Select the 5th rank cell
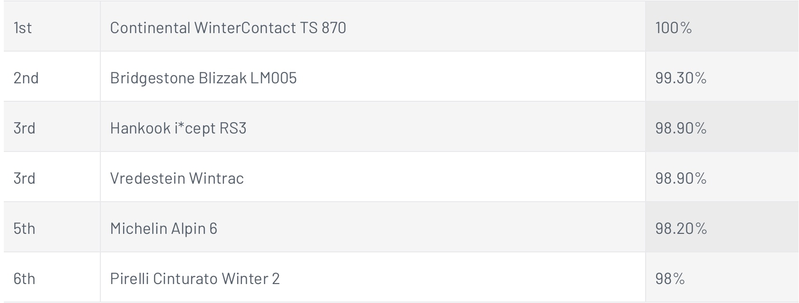Screen dimensions: 799x303 (52, 227)
